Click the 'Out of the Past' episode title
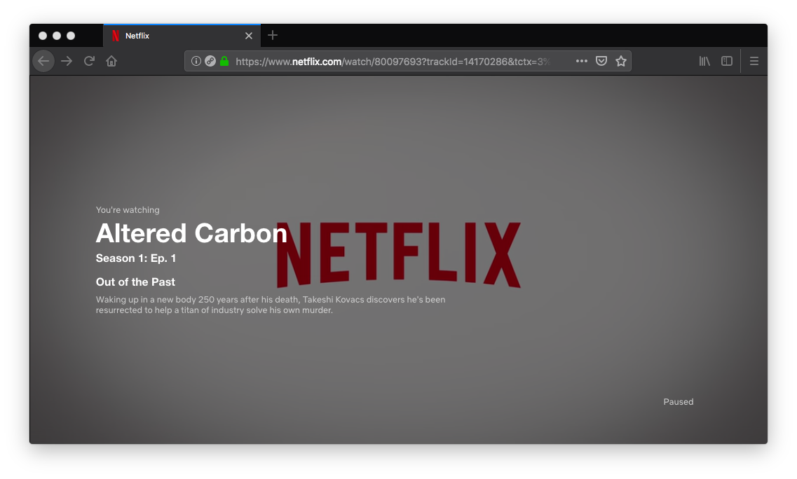The width and height of the screenshot is (797, 479). point(135,282)
